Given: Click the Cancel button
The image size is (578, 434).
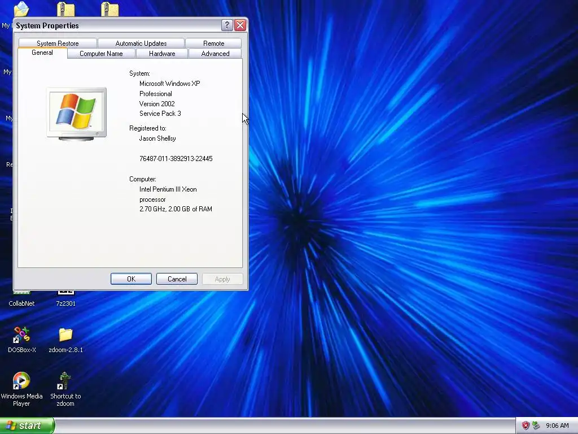Looking at the screenshot, I should click(x=177, y=279).
